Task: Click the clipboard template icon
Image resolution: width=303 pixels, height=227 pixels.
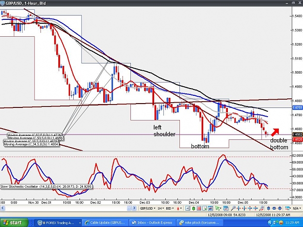Action: (x=226, y=208)
